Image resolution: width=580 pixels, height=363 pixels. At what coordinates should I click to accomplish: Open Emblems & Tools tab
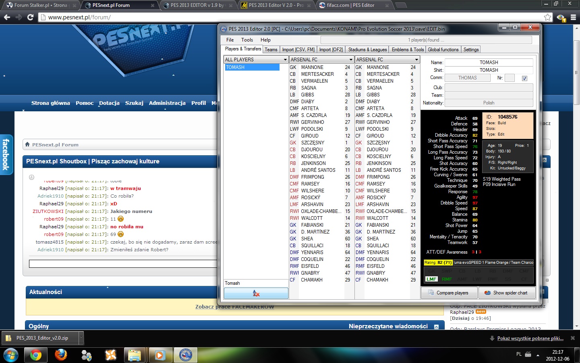click(408, 50)
